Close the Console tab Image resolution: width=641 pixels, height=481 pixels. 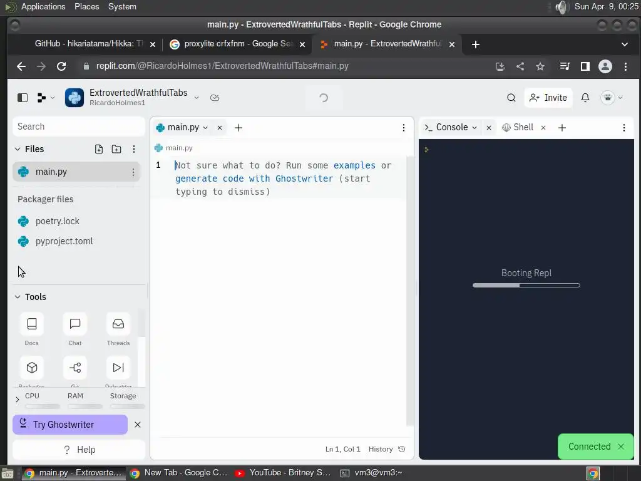488,128
